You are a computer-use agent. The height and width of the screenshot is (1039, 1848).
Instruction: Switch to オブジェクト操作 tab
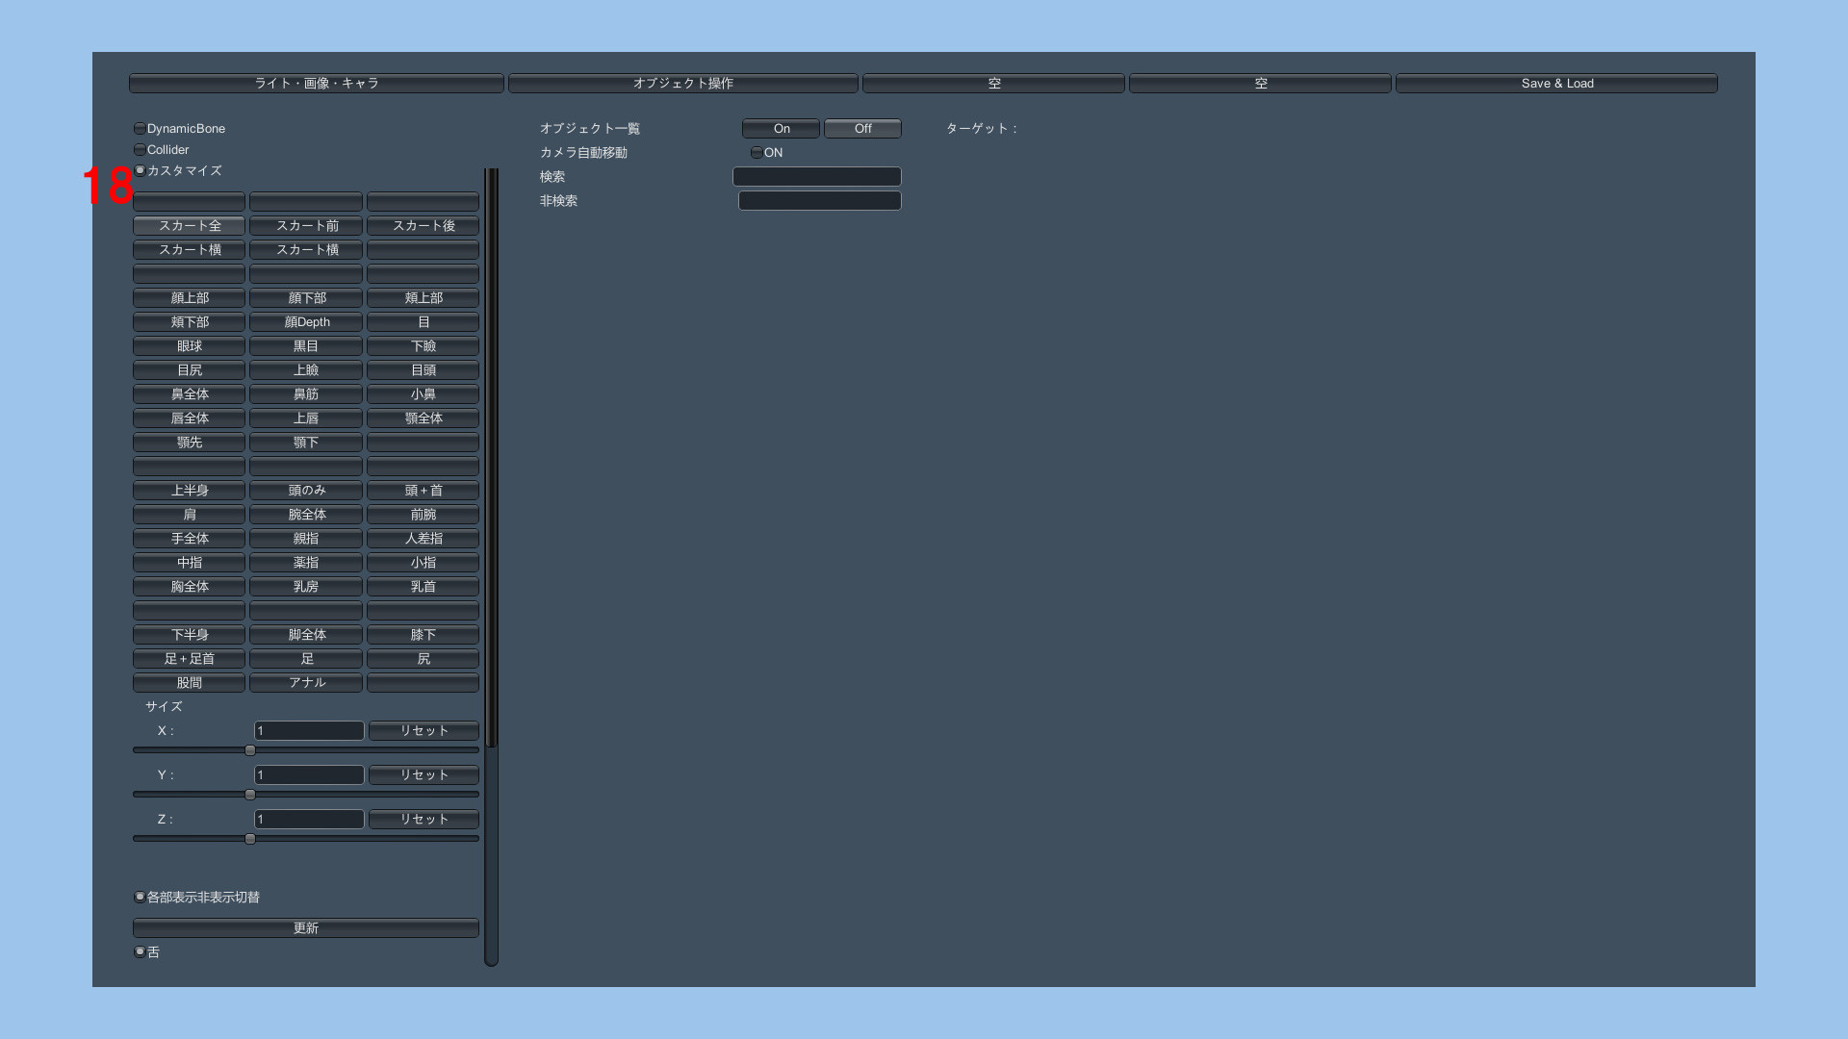tap(682, 84)
